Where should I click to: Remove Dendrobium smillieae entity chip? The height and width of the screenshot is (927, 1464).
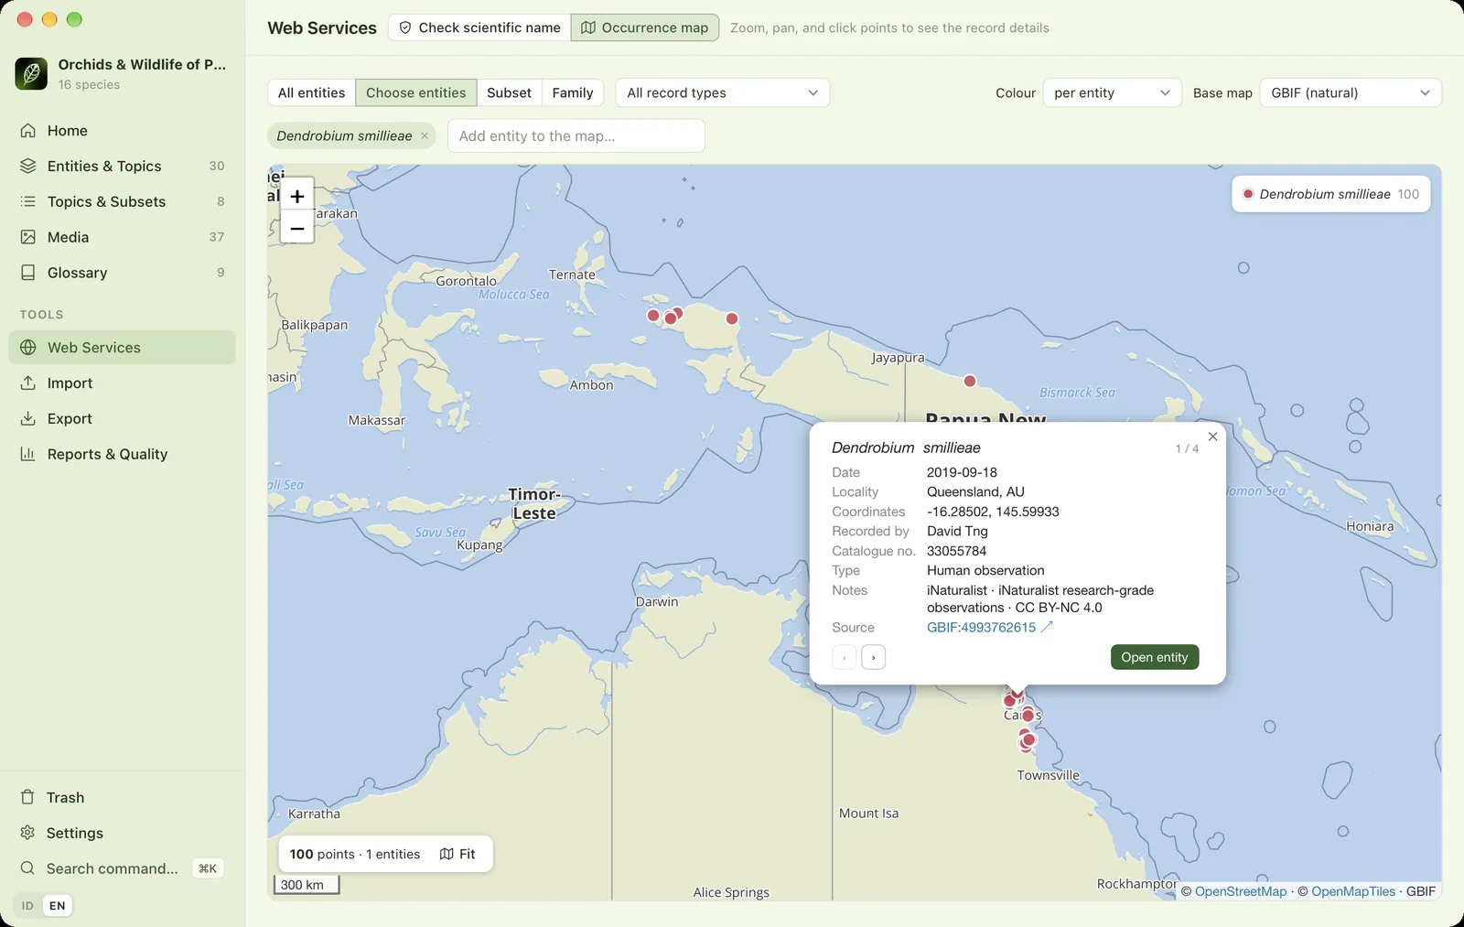point(425,136)
